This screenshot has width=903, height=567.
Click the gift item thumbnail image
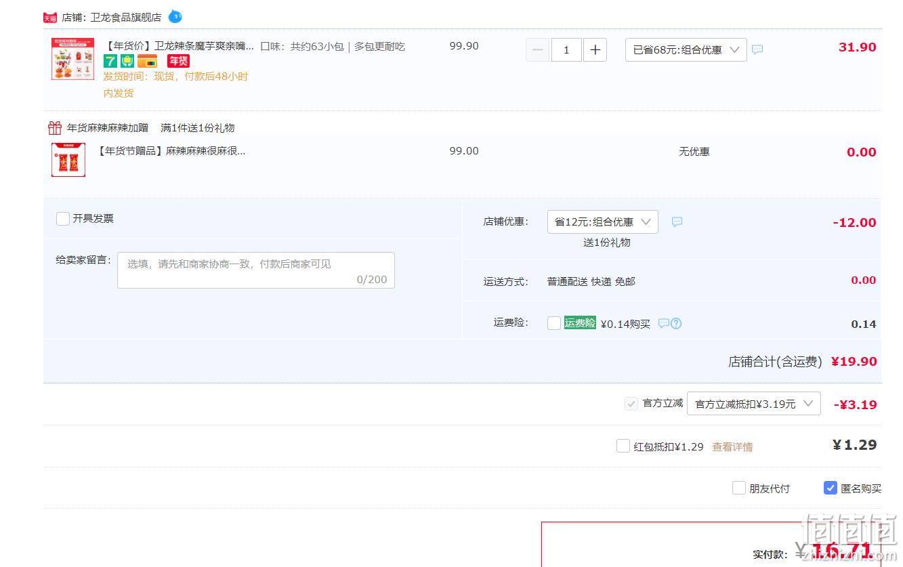point(68,160)
